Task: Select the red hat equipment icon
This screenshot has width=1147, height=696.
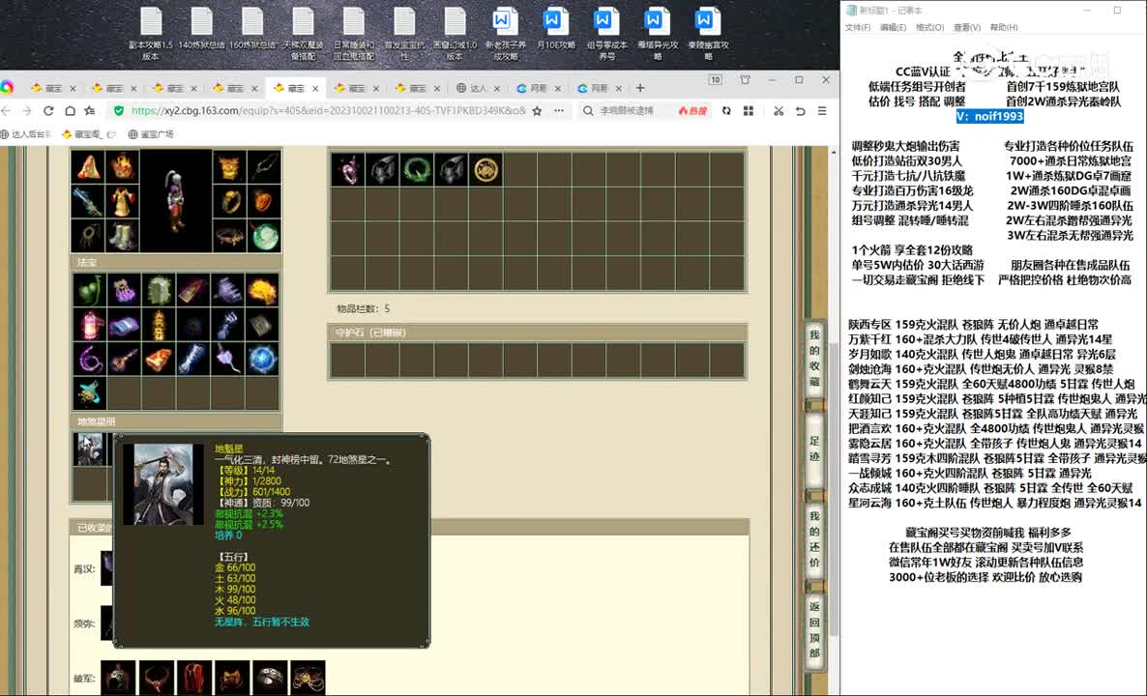Action: (88, 166)
